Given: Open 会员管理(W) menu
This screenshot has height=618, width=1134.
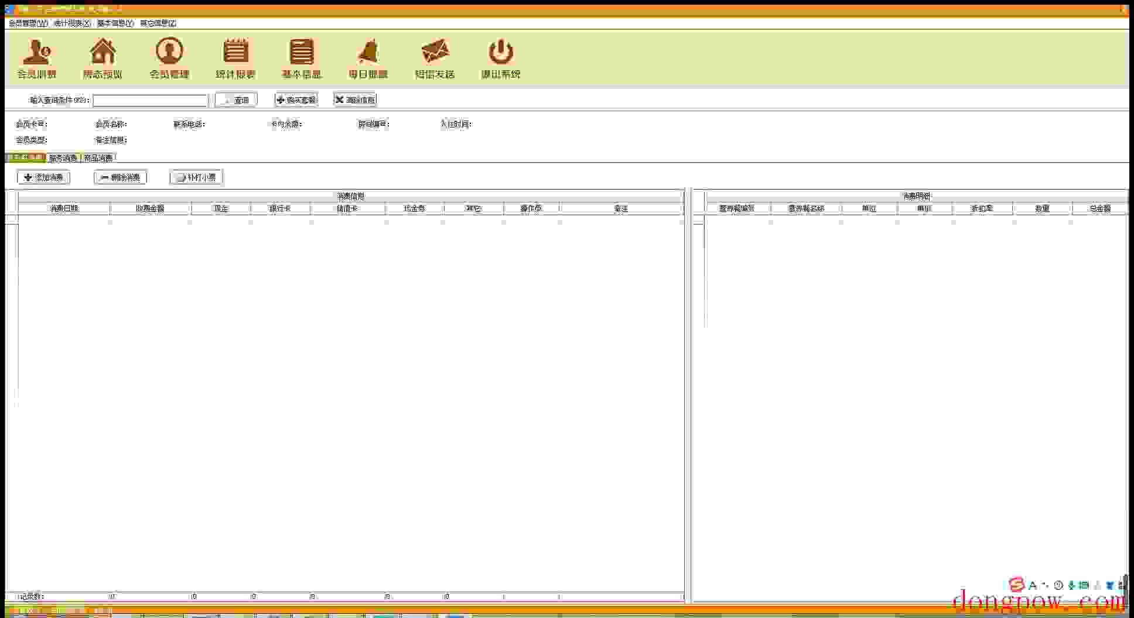Looking at the screenshot, I should [28, 23].
